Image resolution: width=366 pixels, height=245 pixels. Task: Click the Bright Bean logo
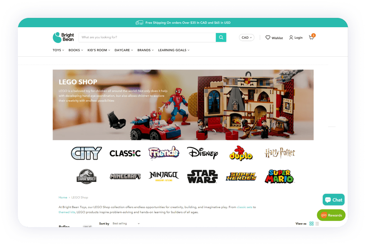click(x=64, y=37)
